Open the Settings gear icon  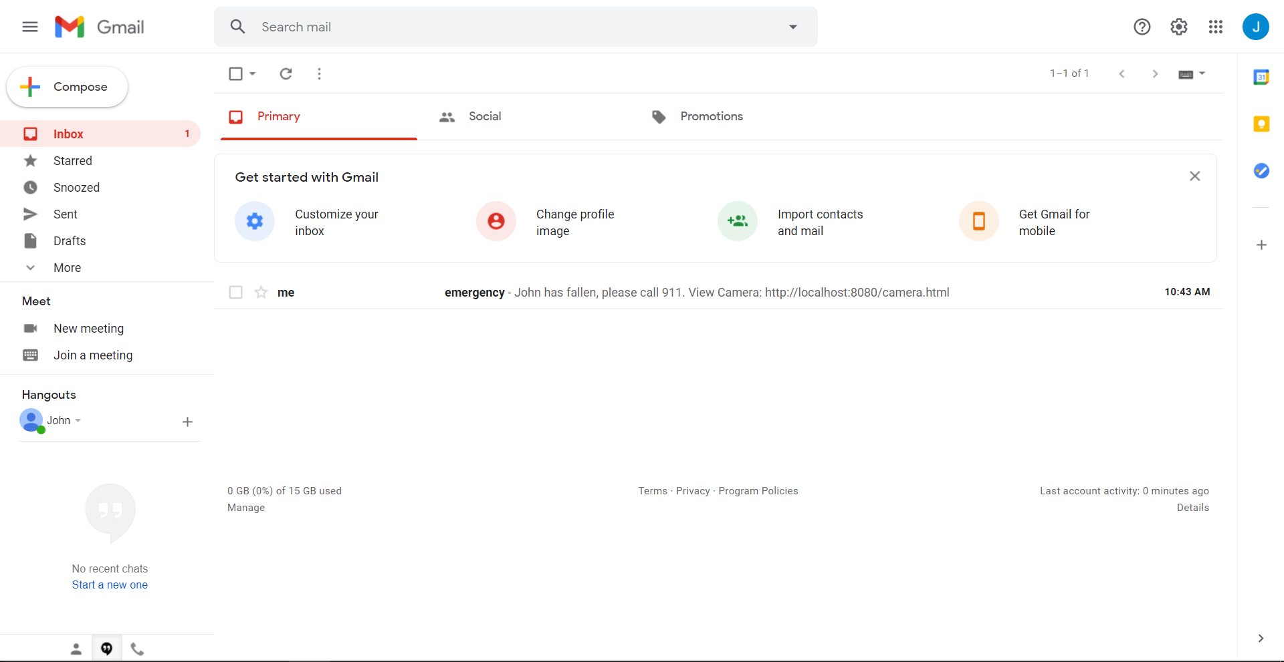[x=1179, y=27]
